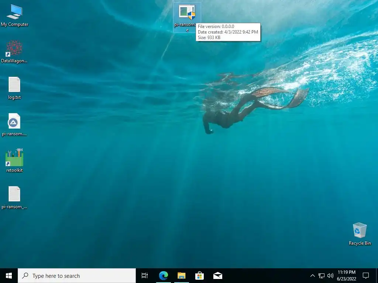378x283 pixels.
Task: Open Task View from the taskbar
Action: click(145, 276)
